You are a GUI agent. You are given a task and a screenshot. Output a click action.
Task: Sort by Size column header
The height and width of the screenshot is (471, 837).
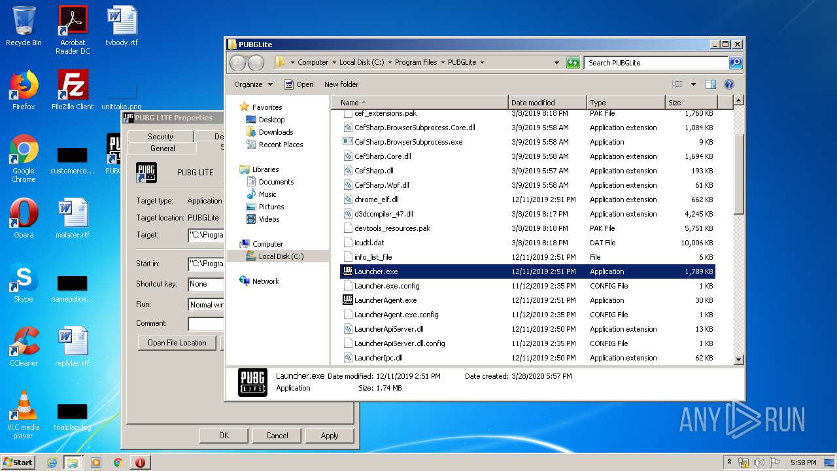coord(691,103)
